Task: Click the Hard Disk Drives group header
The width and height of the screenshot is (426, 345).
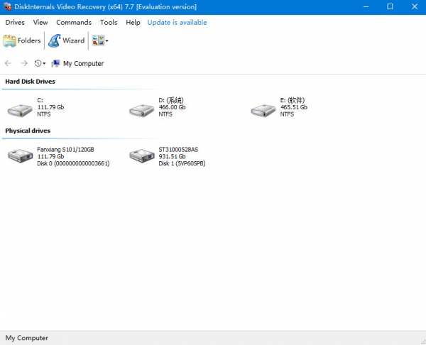Action: (x=31, y=82)
